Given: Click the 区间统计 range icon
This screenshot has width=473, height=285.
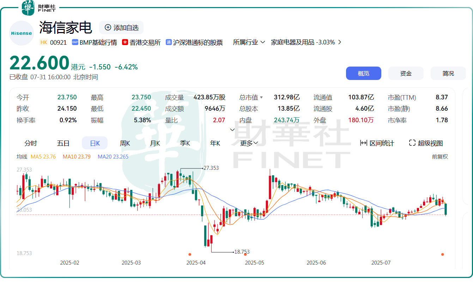Looking at the screenshot, I should [363, 143].
